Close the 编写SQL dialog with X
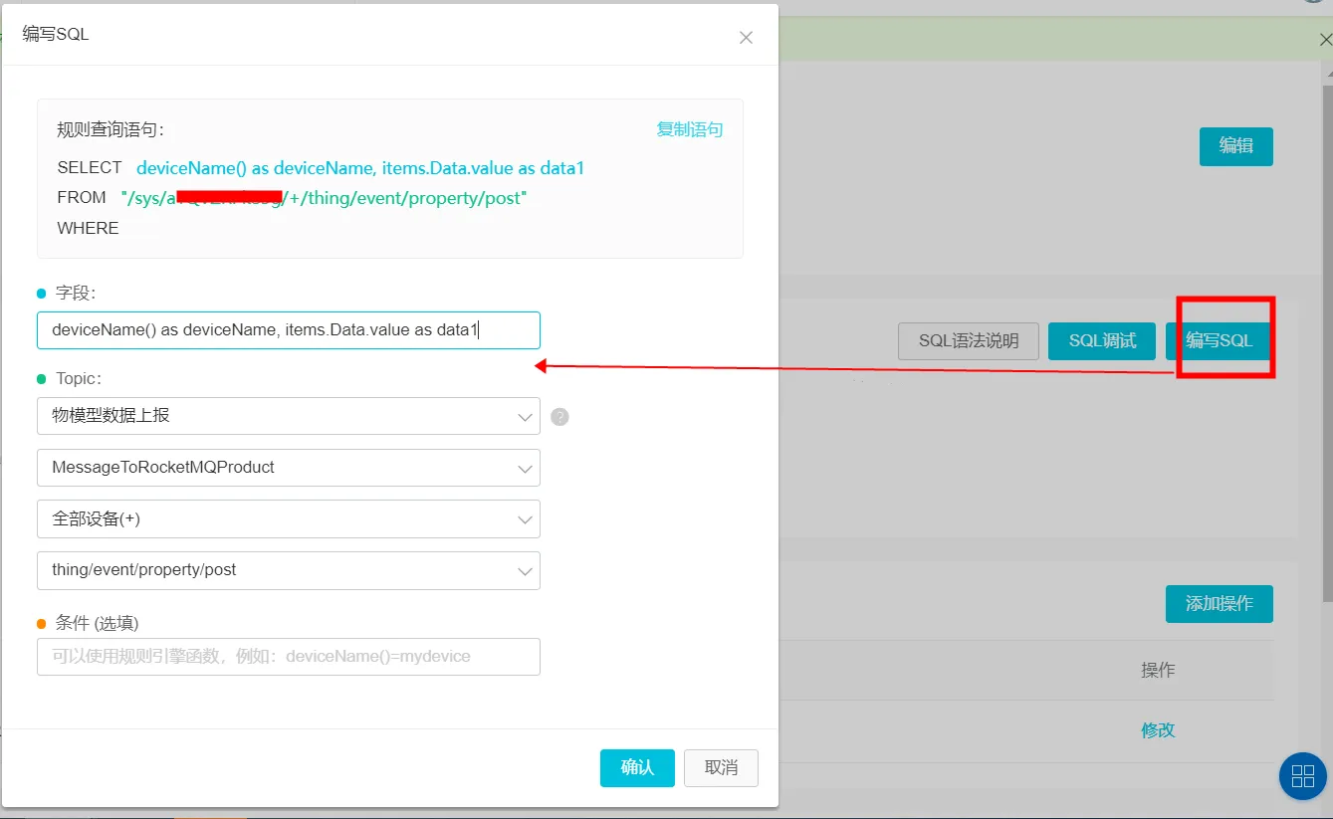 click(x=746, y=38)
